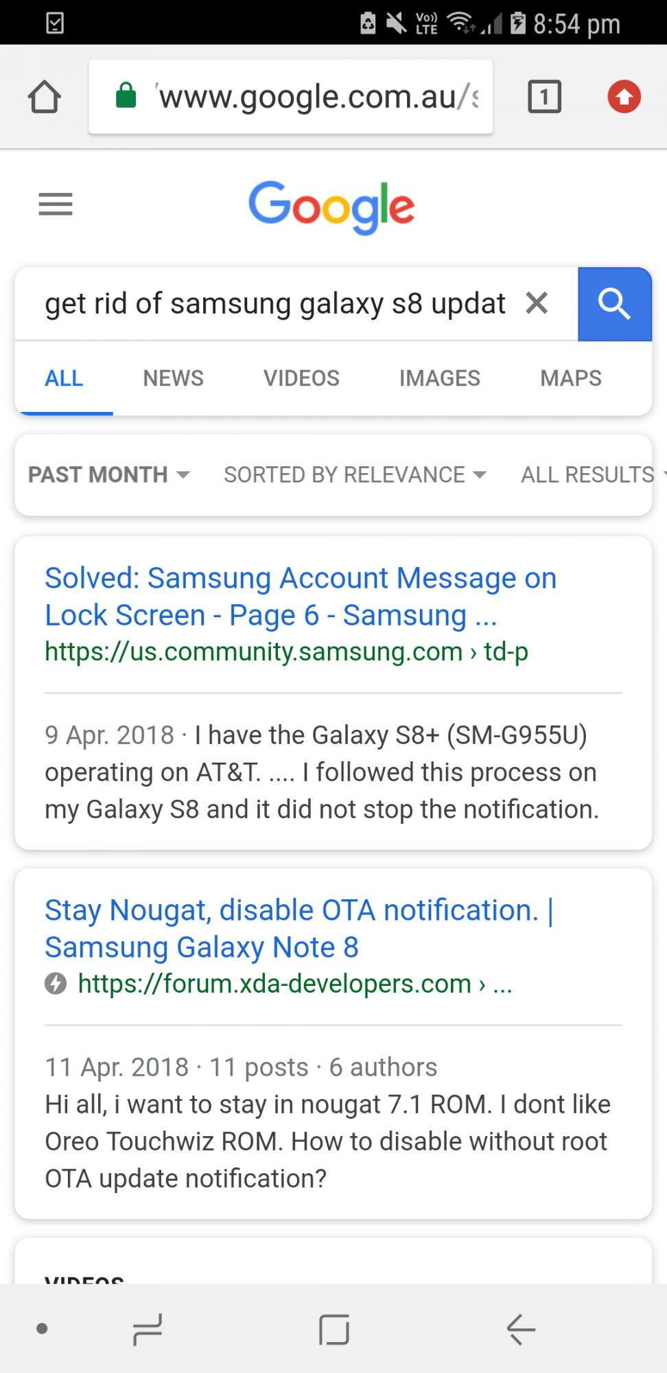Open recent apps from navigation bar
This screenshot has width=667, height=1373.
148,1330
